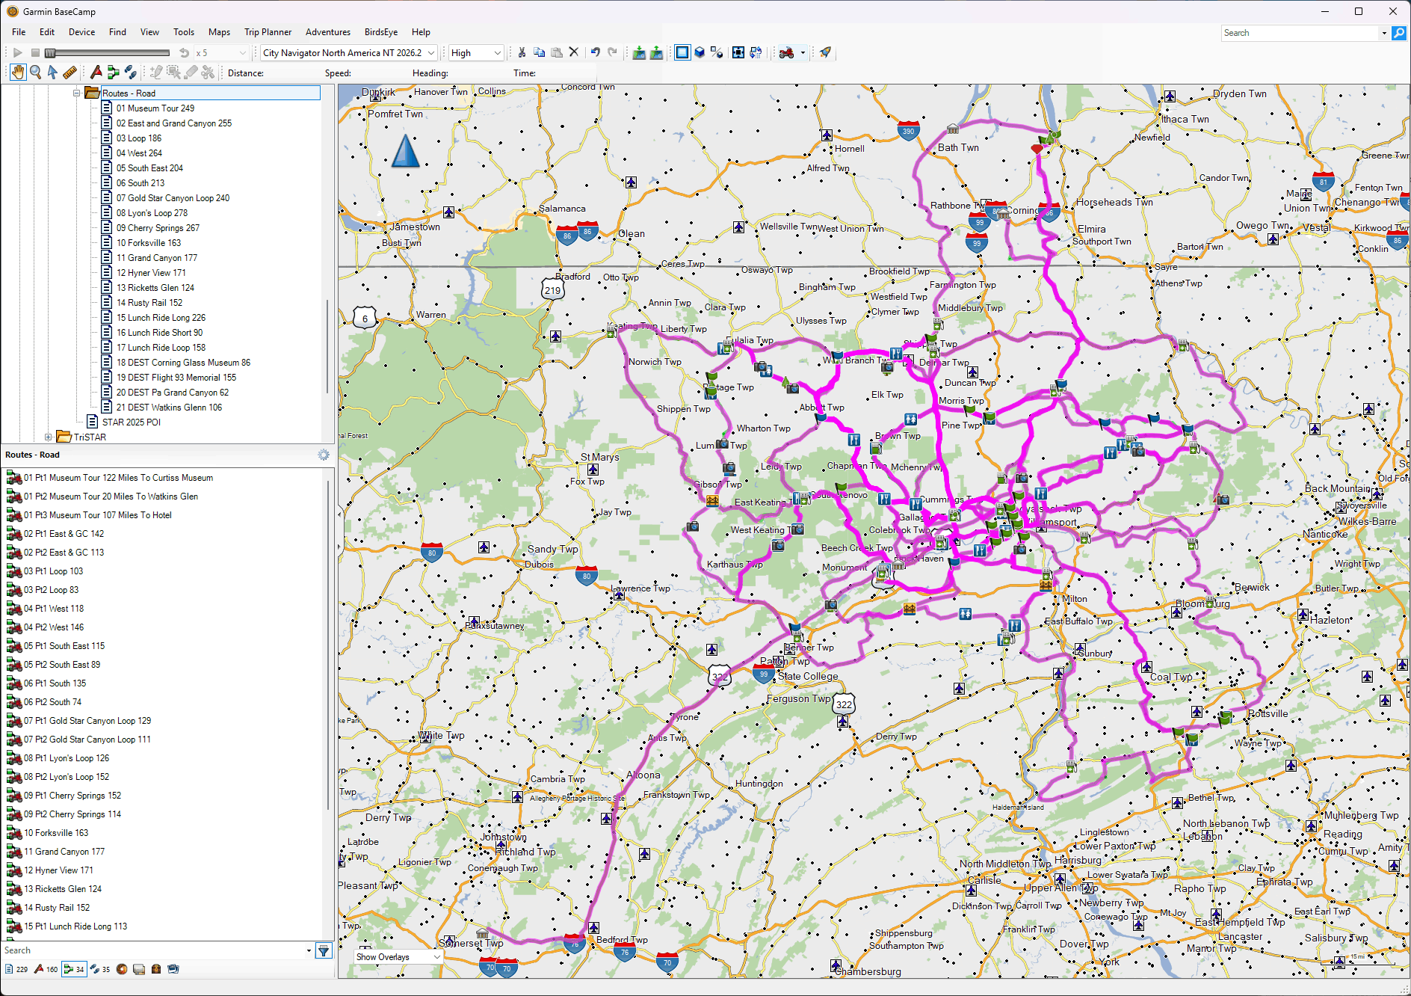Choose the New Waypoint flag tool
This screenshot has width=1411, height=996.
[96, 73]
